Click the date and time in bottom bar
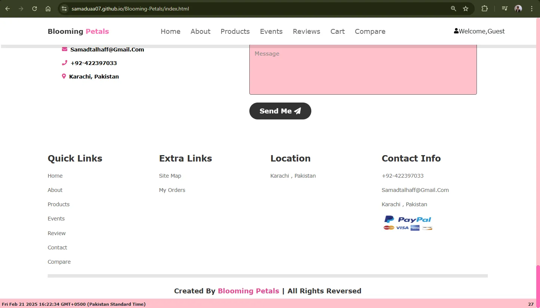 click(x=74, y=304)
